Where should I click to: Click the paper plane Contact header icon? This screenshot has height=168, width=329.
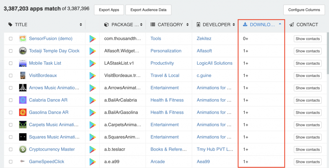pyautogui.click(x=291, y=25)
